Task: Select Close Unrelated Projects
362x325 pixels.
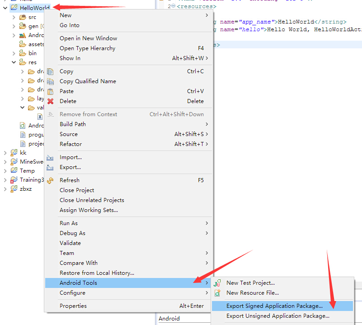Action: tap(92, 200)
